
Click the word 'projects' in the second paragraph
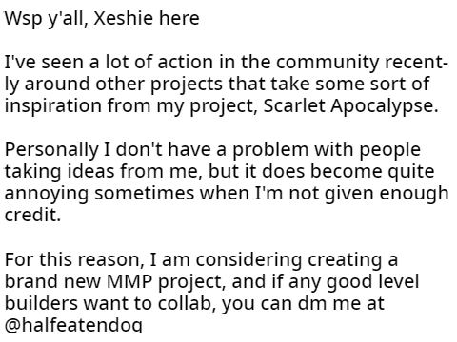(187, 85)
